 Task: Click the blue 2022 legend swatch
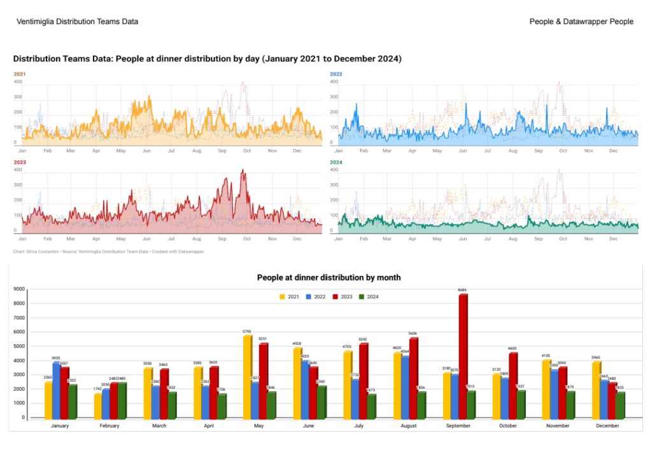[x=308, y=296]
